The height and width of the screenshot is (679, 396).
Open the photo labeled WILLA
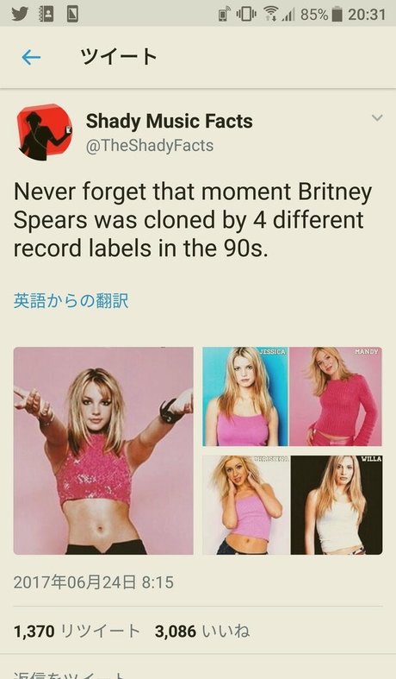click(x=337, y=505)
